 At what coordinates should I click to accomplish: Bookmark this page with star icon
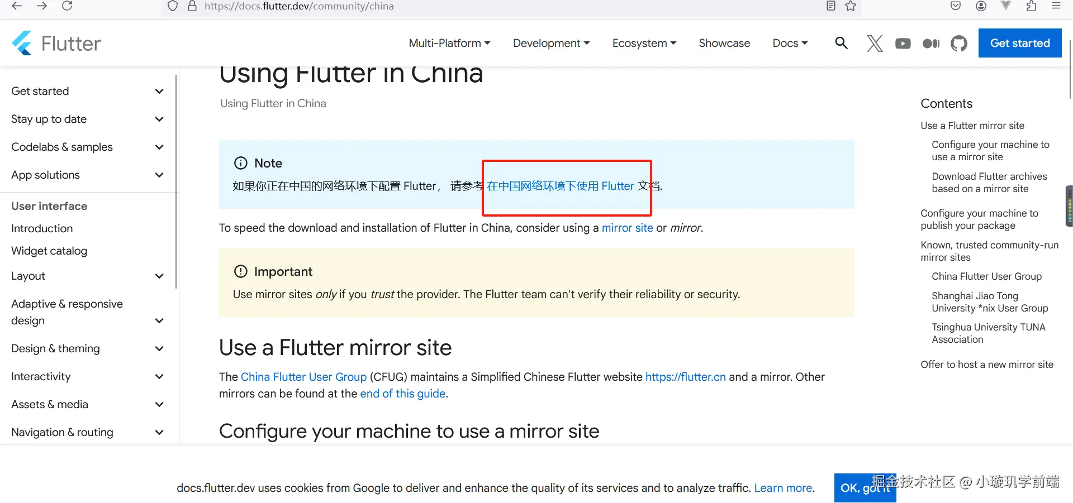(x=851, y=6)
